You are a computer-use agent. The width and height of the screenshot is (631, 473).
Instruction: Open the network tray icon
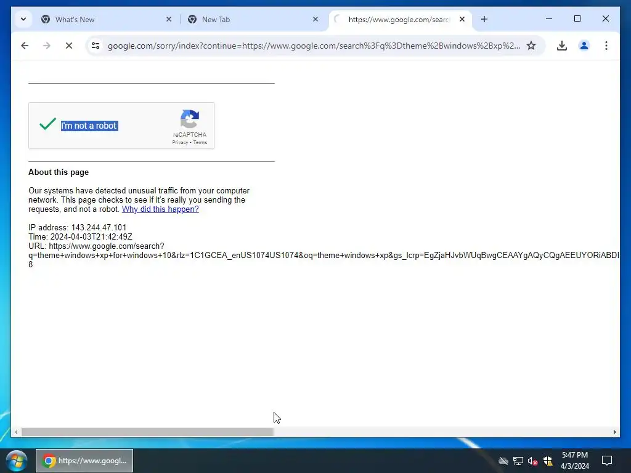click(518, 461)
